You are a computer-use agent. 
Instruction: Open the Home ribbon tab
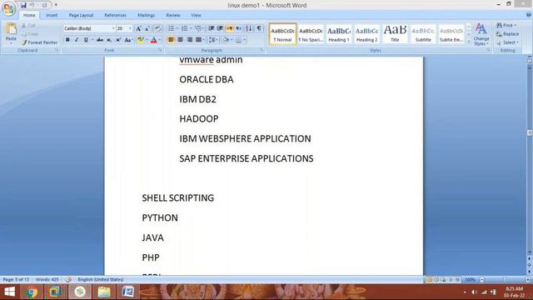(29, 15)
